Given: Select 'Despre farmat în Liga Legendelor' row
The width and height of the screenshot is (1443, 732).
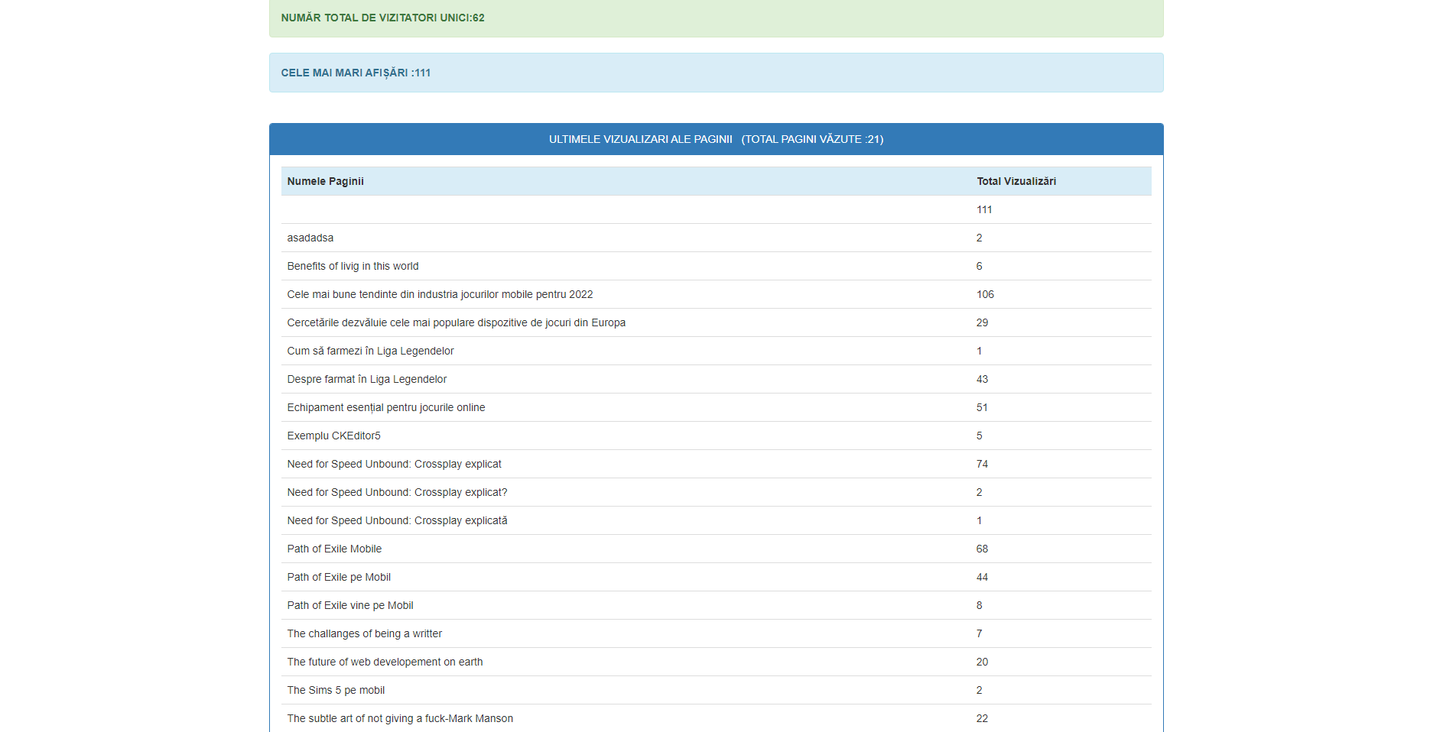Looking at the screenshot, I should point(366,379).
